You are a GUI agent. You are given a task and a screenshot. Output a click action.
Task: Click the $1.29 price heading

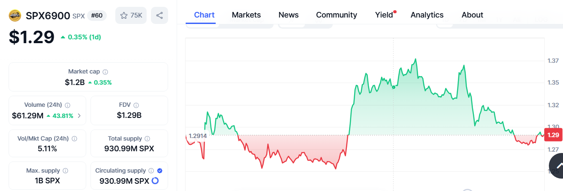point(32,37)
